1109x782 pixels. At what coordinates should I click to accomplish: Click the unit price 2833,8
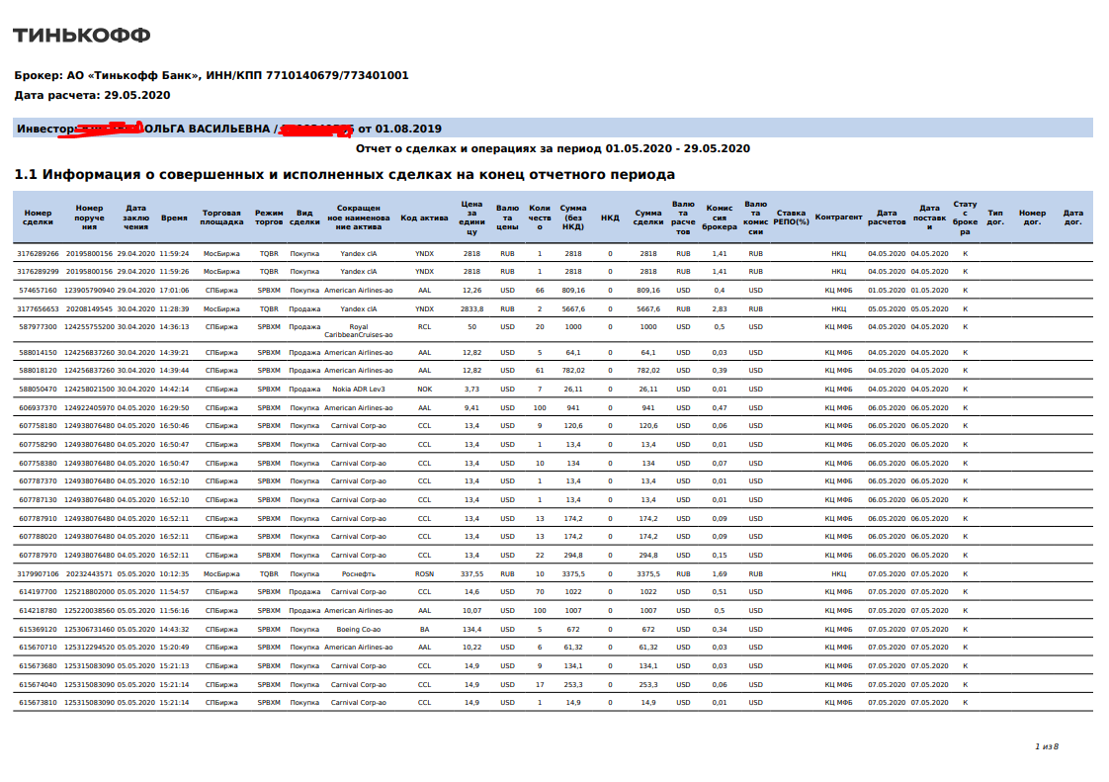coord(471,309)
